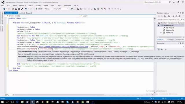Close the Form1.vb code tab

pyautogui.click(x=17, y=13)
